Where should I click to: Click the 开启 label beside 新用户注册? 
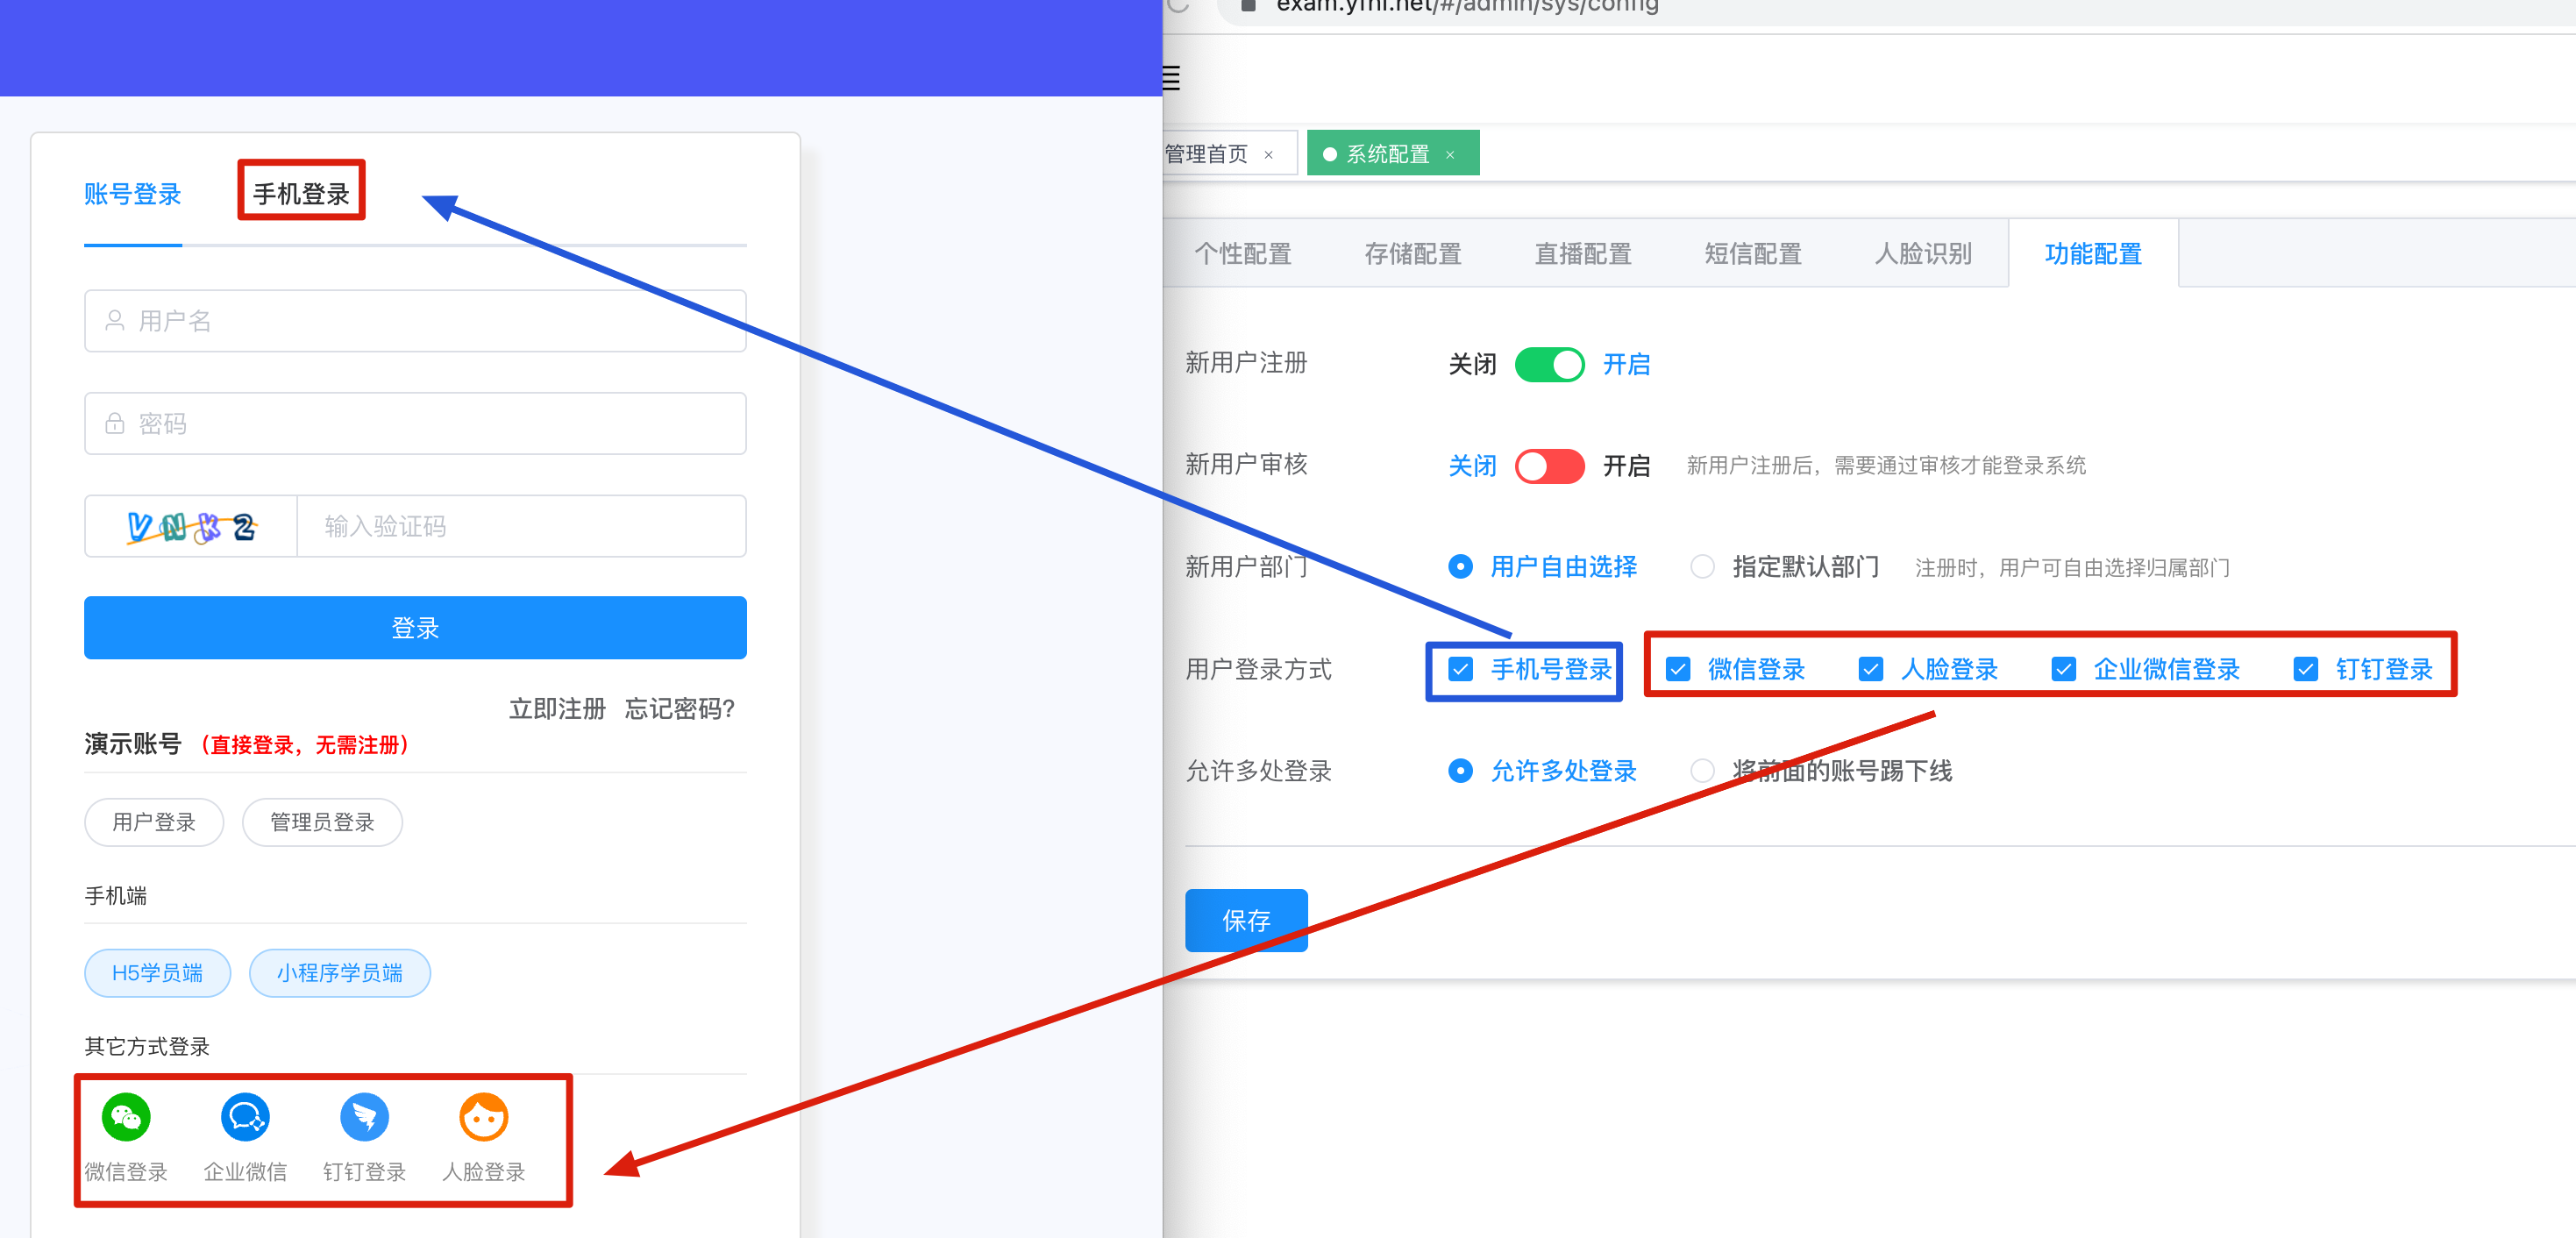[1626, 364]
